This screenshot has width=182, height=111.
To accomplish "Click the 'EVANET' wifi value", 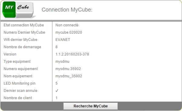I will (x=63, y=40).
